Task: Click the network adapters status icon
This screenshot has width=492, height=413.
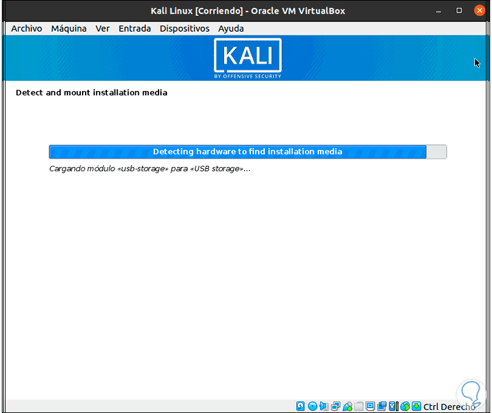Action: click(335, 406)
